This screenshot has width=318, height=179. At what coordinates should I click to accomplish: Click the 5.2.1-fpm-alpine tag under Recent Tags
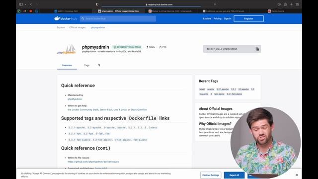234,94
